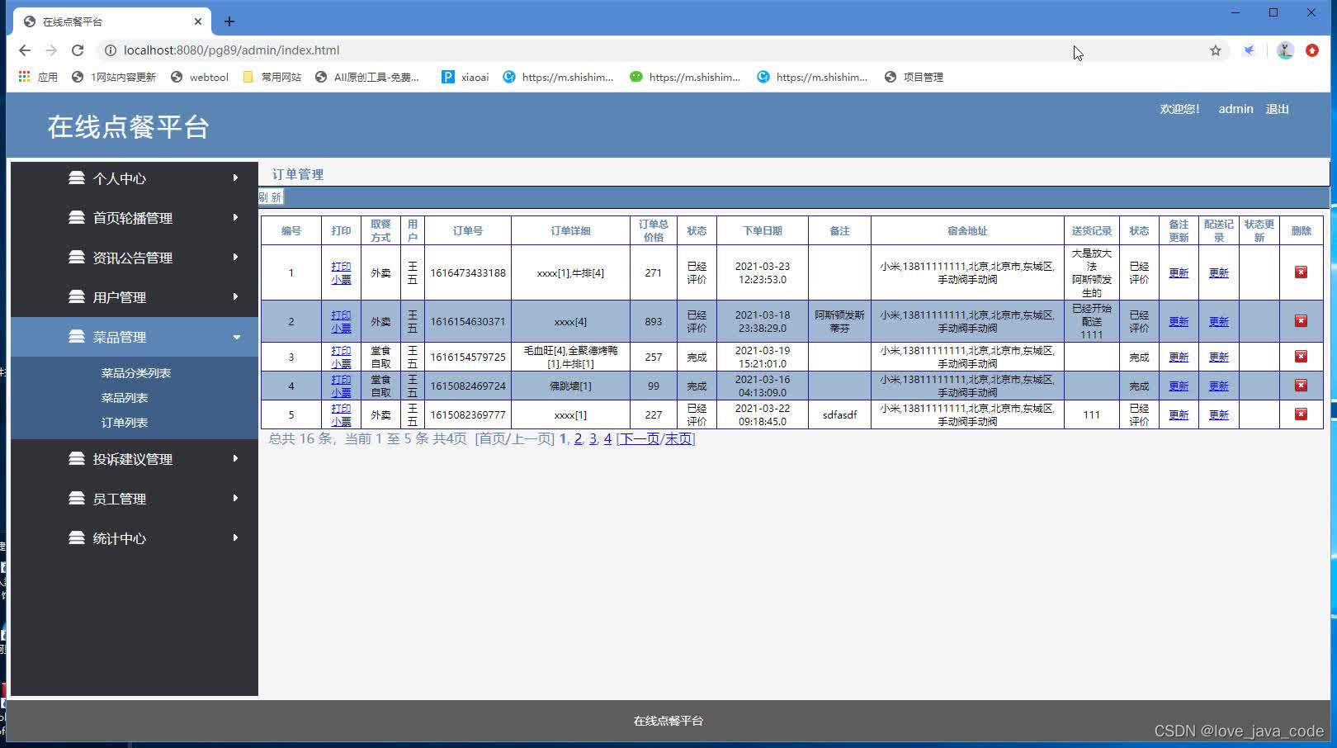Screen dimensions: 1337x748
Task: Log out via the 退出 link
Action: coord(1277,109)
